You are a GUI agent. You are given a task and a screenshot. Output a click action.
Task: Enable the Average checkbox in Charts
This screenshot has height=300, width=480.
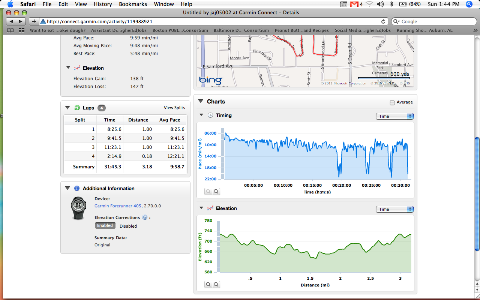pyautogui.click(x=392, y=102)
